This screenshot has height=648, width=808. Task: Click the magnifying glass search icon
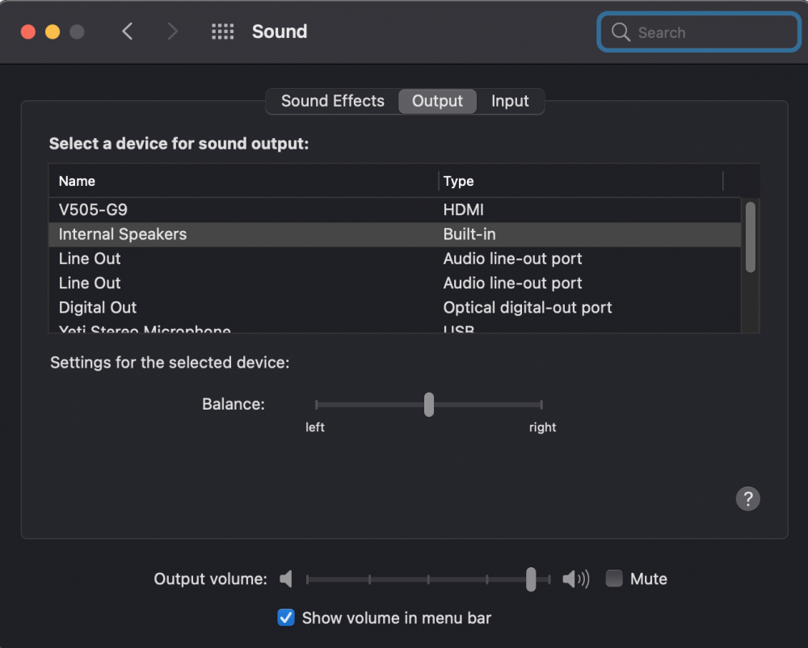(x=621, y=32)
